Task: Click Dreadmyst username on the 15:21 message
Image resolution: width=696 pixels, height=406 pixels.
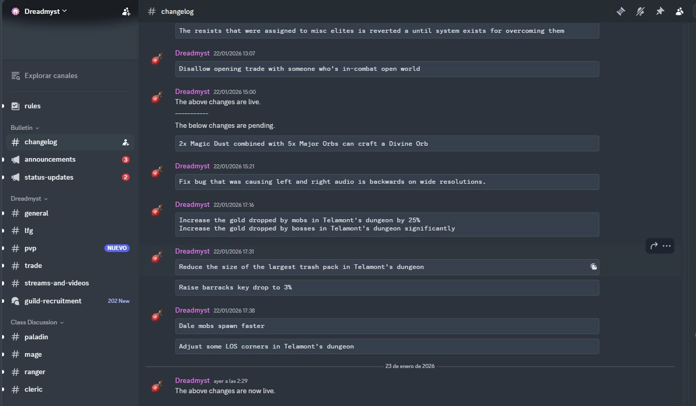Action: tap(192, 166)
